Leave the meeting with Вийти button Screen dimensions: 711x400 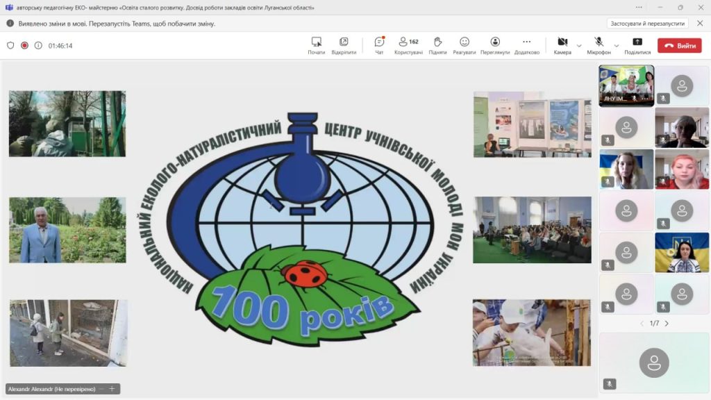click(x=680, y=46)
